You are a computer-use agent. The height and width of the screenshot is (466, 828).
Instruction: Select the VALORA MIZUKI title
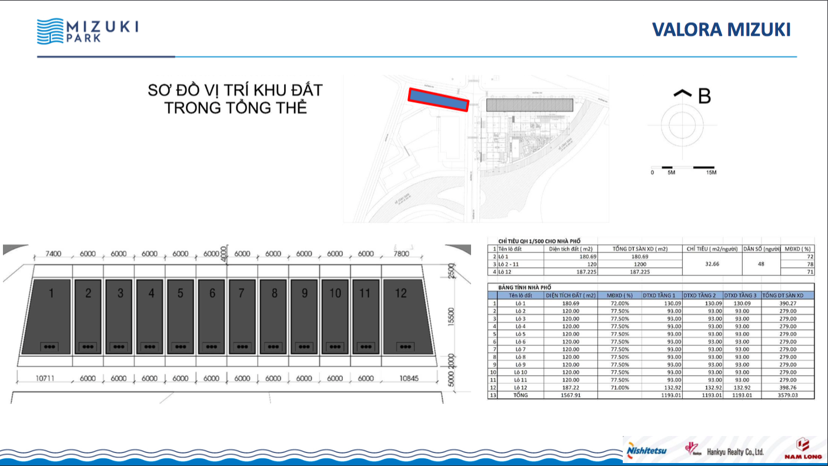[x=721, y=30]
